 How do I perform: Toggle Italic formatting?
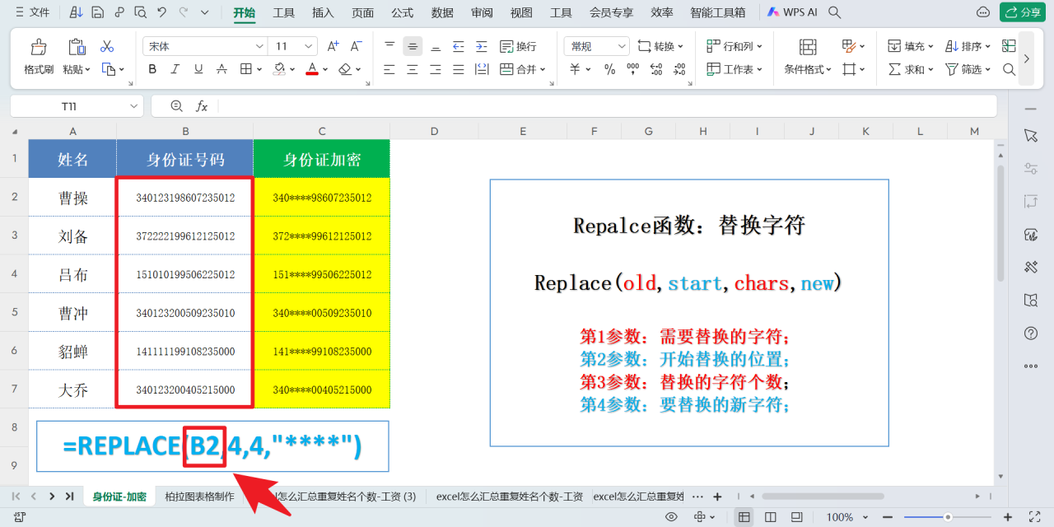click(175, 69)
